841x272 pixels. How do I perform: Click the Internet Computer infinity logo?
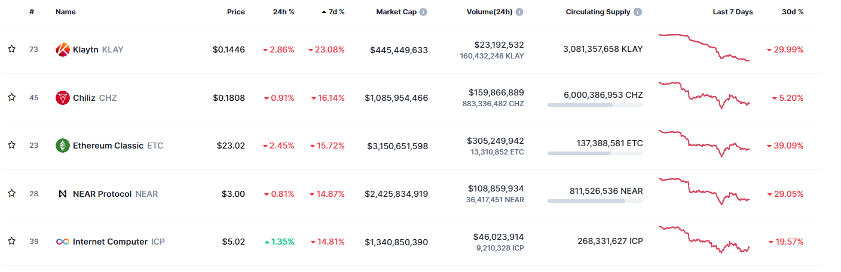(63, 242)
